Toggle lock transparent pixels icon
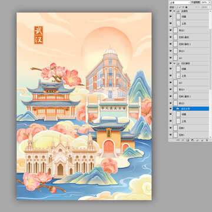212x212 pixels. [177, 7]
